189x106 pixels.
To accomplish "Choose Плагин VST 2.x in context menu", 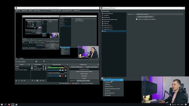I will pyautogui.click(x=113, y=86).
